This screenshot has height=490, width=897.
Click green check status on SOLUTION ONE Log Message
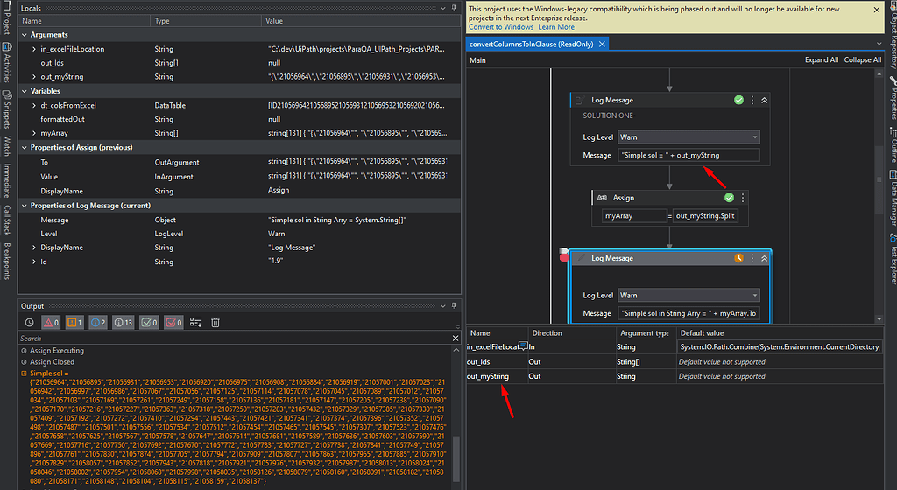click(x=739, y=100)
